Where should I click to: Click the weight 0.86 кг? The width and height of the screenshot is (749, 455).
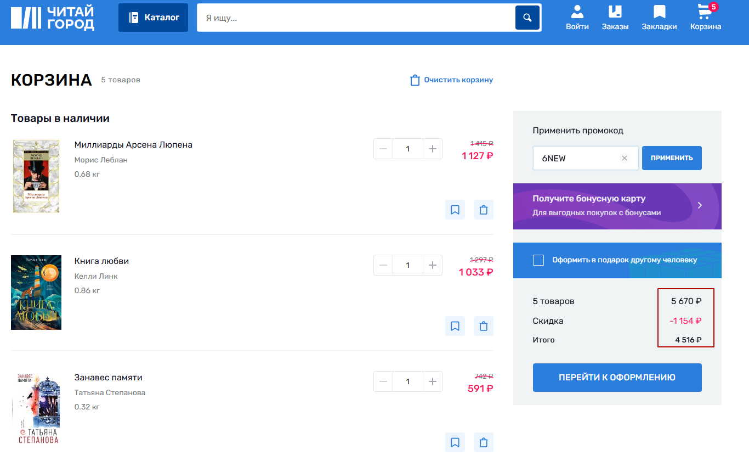click(x=87, y=290)
